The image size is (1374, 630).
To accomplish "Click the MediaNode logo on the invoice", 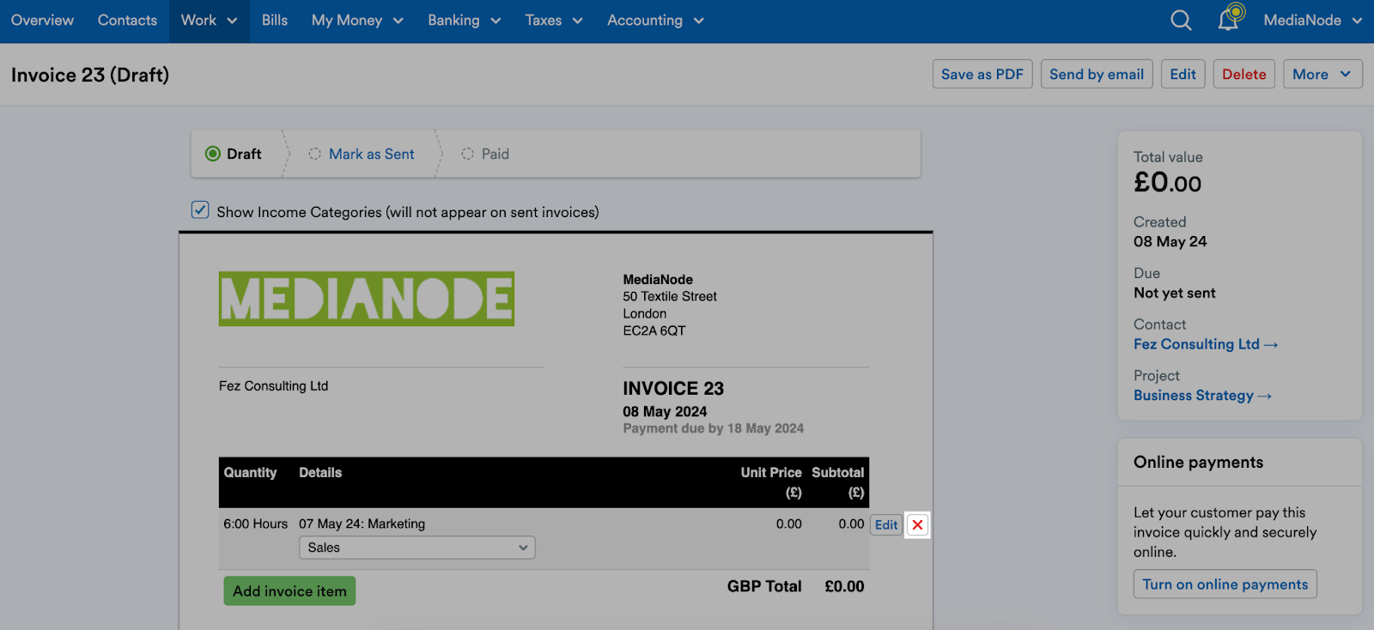I will tap(367, 299).
